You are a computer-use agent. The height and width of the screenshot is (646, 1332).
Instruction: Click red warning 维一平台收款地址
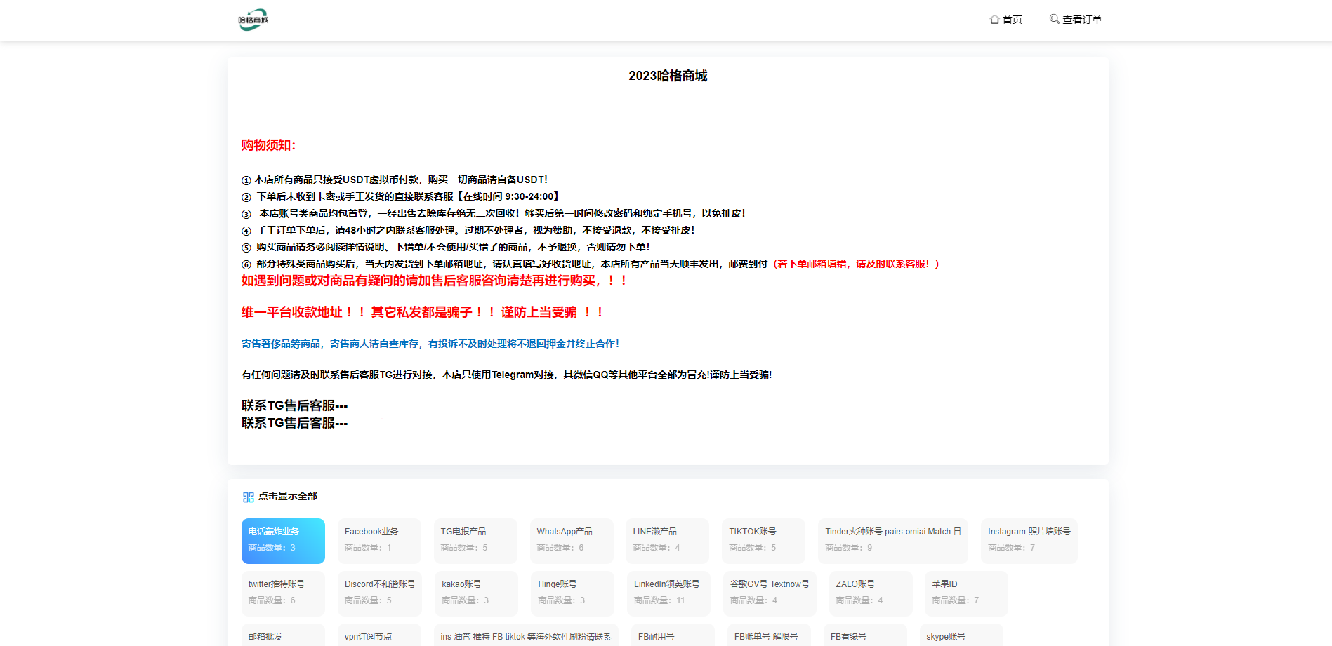click(423, 312)
